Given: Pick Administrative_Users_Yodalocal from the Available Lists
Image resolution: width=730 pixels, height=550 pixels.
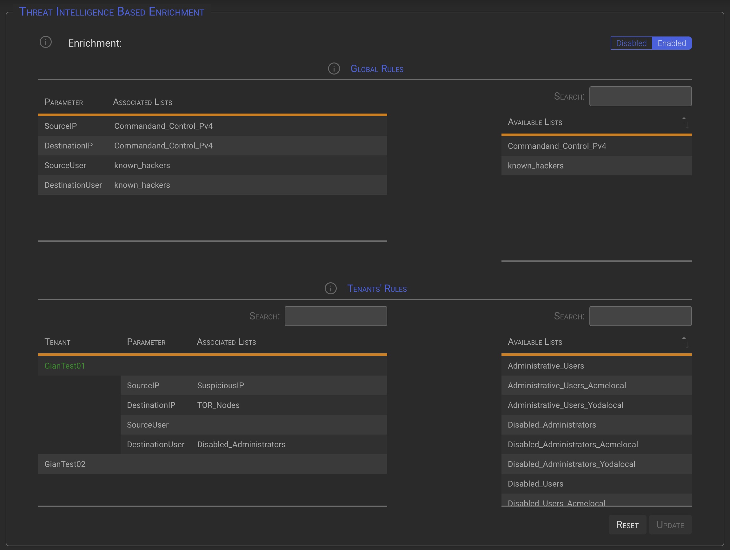Looking at the screenshot, I should [x=565, y=405].
